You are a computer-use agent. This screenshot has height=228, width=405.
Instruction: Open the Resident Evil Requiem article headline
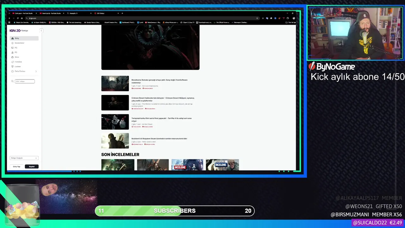point(159,138)
